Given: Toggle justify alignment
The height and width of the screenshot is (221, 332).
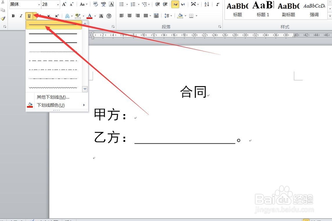Looking at the screenshot, I should click(x=146, y=16).
